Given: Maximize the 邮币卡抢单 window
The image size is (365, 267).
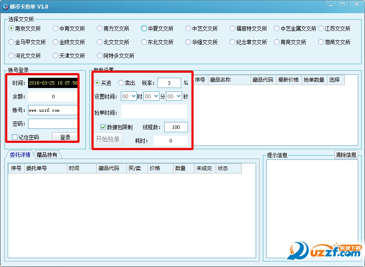Looking at the screenshot, I should [342, 5].
